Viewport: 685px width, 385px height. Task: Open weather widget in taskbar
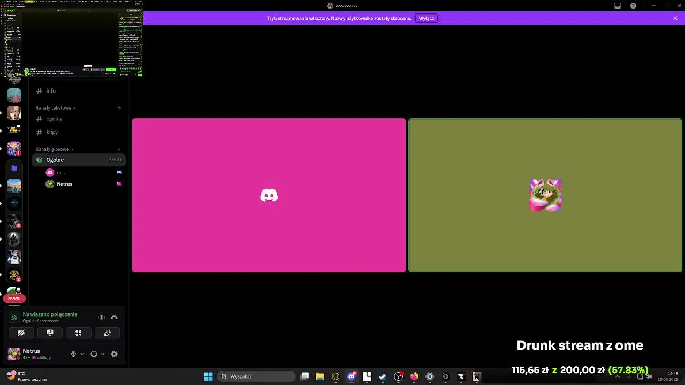pos(28,376)
